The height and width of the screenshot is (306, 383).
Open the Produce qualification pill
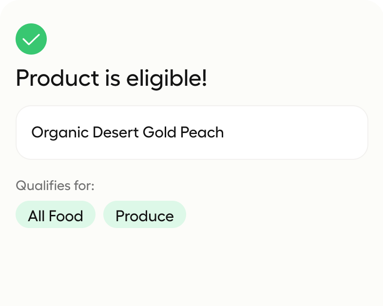[145, 215]
